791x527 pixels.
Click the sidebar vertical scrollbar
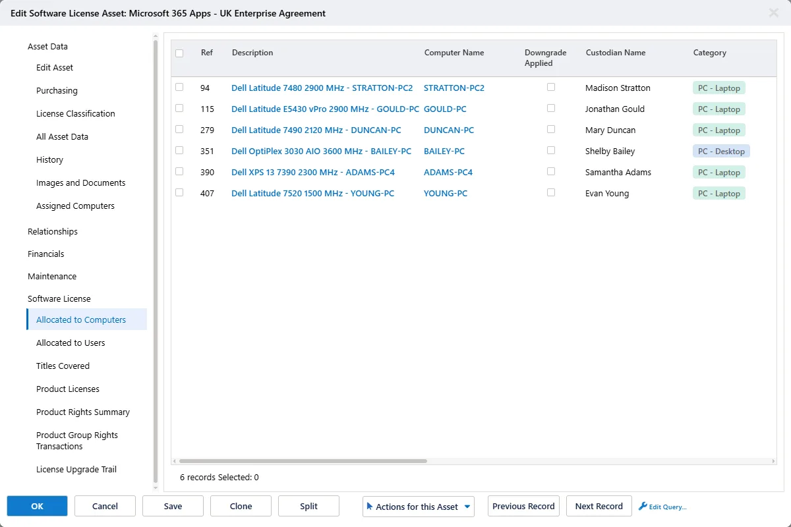[156, 261]
